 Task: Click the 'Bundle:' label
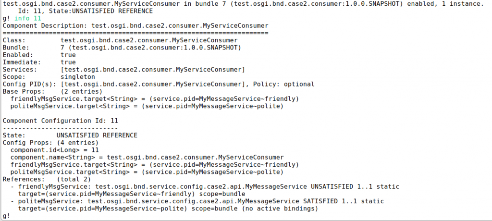coord(16,48)
